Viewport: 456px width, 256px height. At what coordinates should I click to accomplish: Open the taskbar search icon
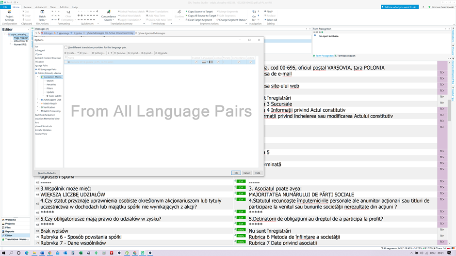pyautogui.click(x=11, y=253)
